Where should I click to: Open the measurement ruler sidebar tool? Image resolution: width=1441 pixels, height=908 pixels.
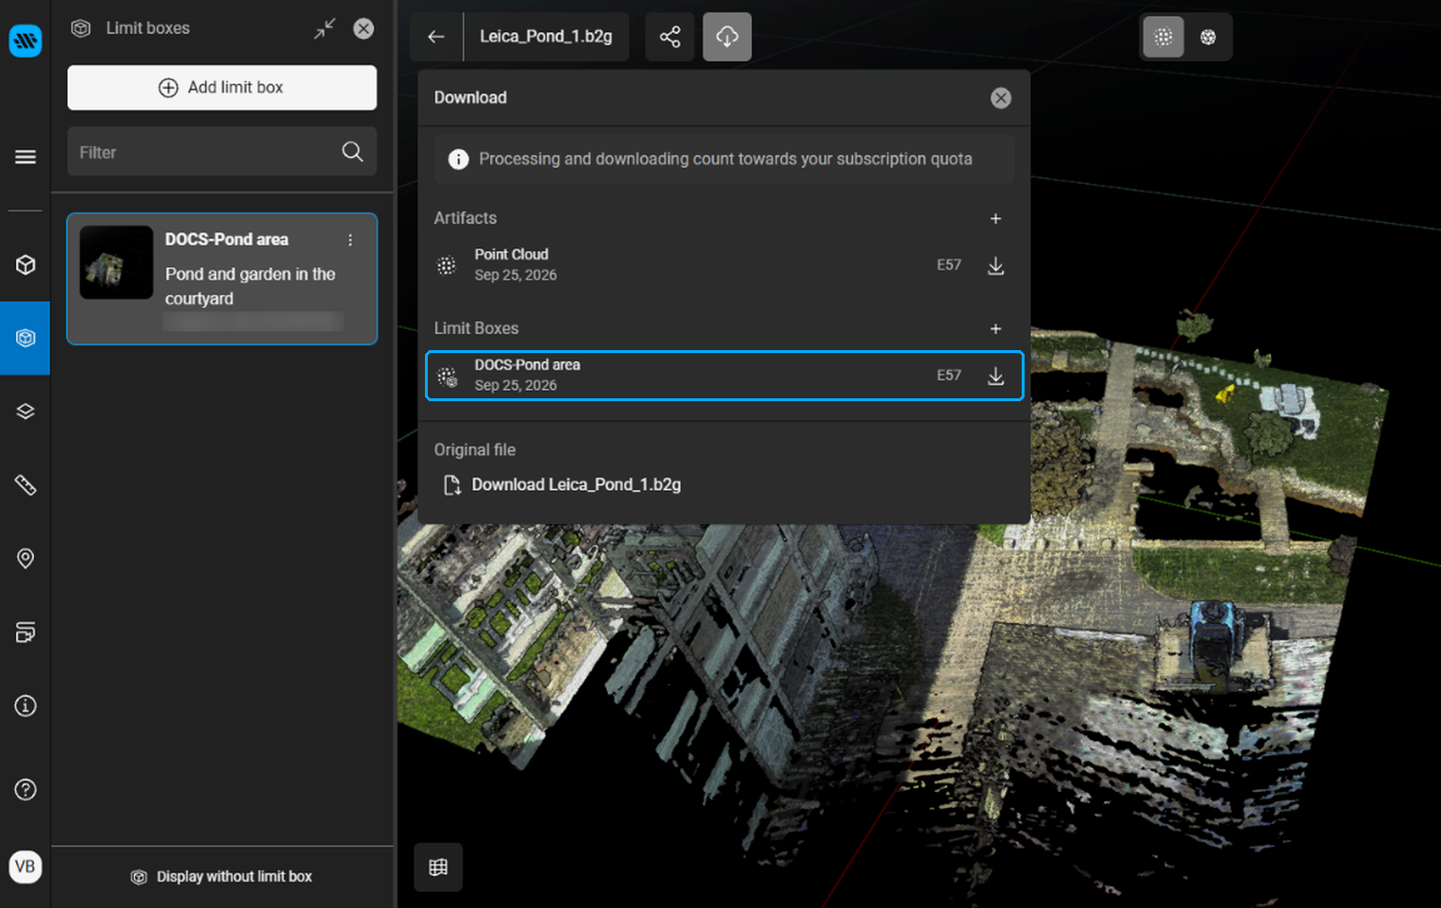tap(25, 485)
